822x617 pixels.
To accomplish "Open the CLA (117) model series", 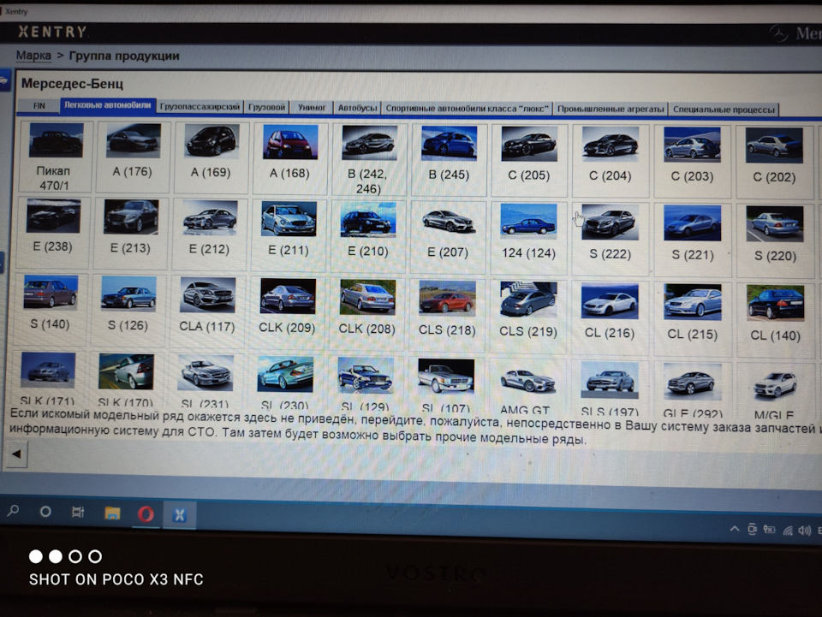I will pyautogui.click(x=207, y=311).
